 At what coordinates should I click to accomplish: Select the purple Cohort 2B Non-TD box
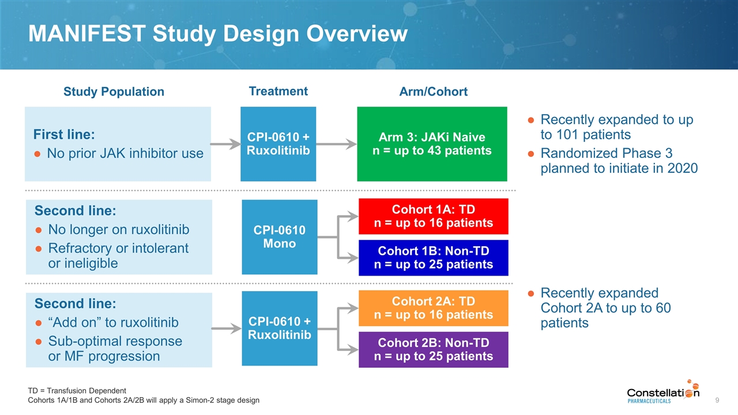tap(434, 349)
